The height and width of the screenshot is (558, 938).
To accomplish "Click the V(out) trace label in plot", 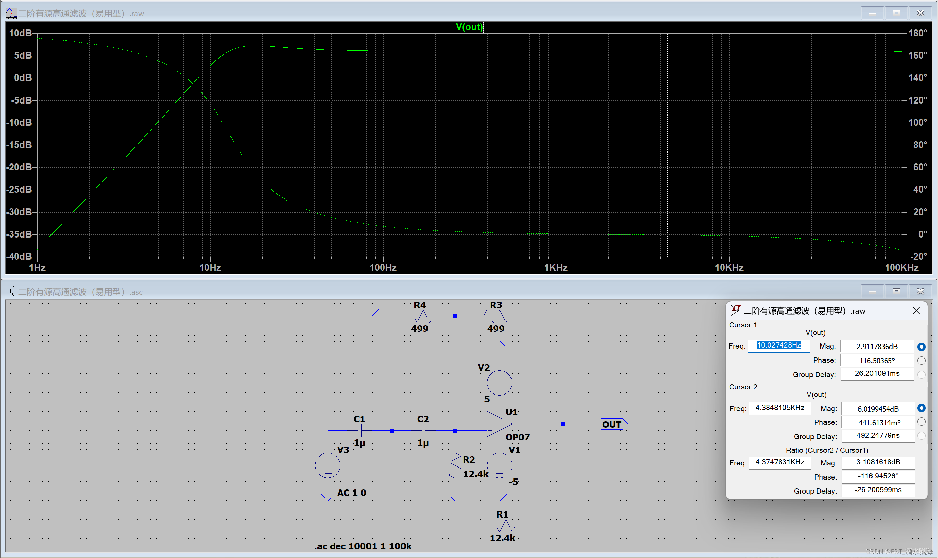I will pos(469,27).
